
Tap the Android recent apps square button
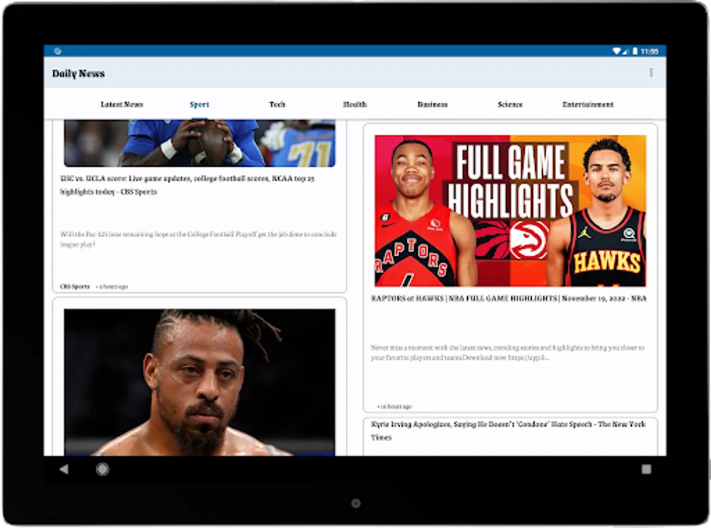click(646, 469)
